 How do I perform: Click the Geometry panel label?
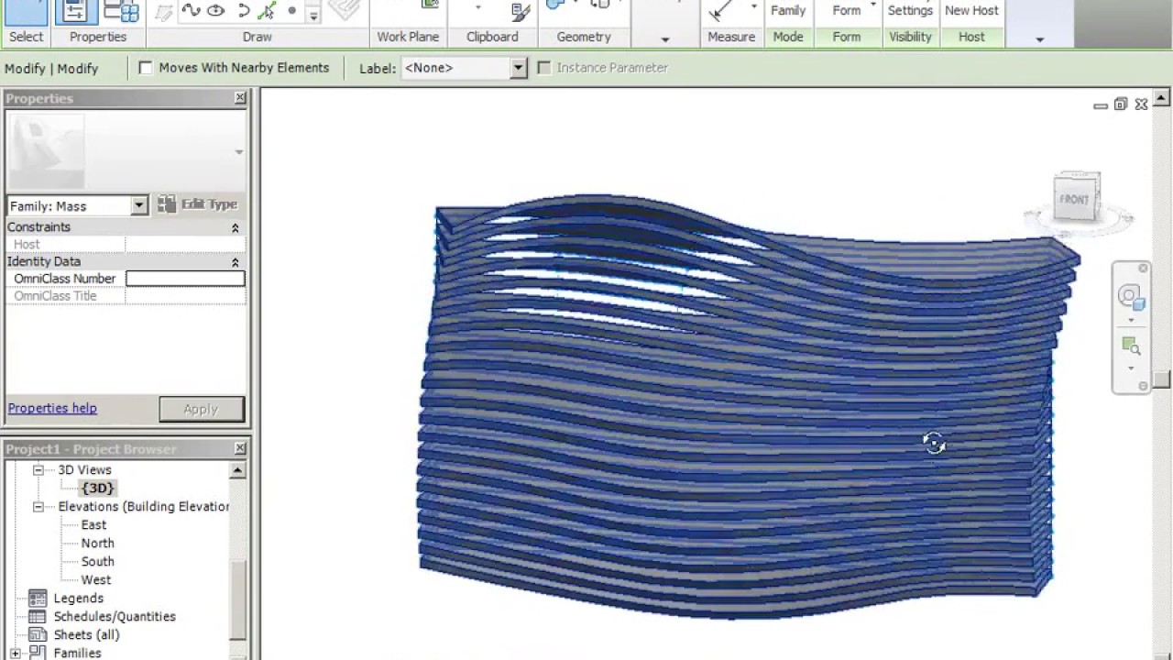[584, 37]
